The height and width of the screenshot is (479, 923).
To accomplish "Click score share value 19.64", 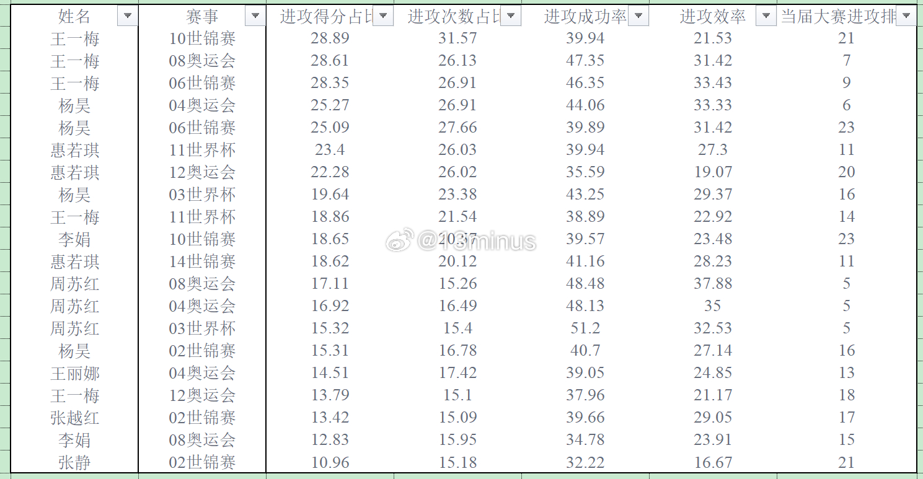I will (x=330, y=195).
